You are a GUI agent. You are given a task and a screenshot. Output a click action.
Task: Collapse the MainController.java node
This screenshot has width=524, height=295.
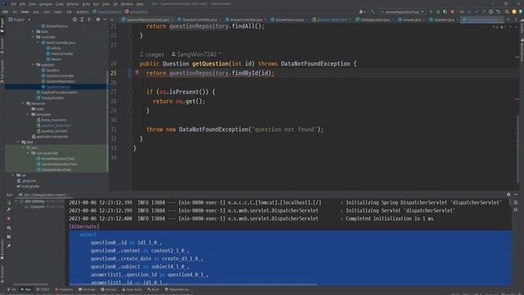point(38,43)
